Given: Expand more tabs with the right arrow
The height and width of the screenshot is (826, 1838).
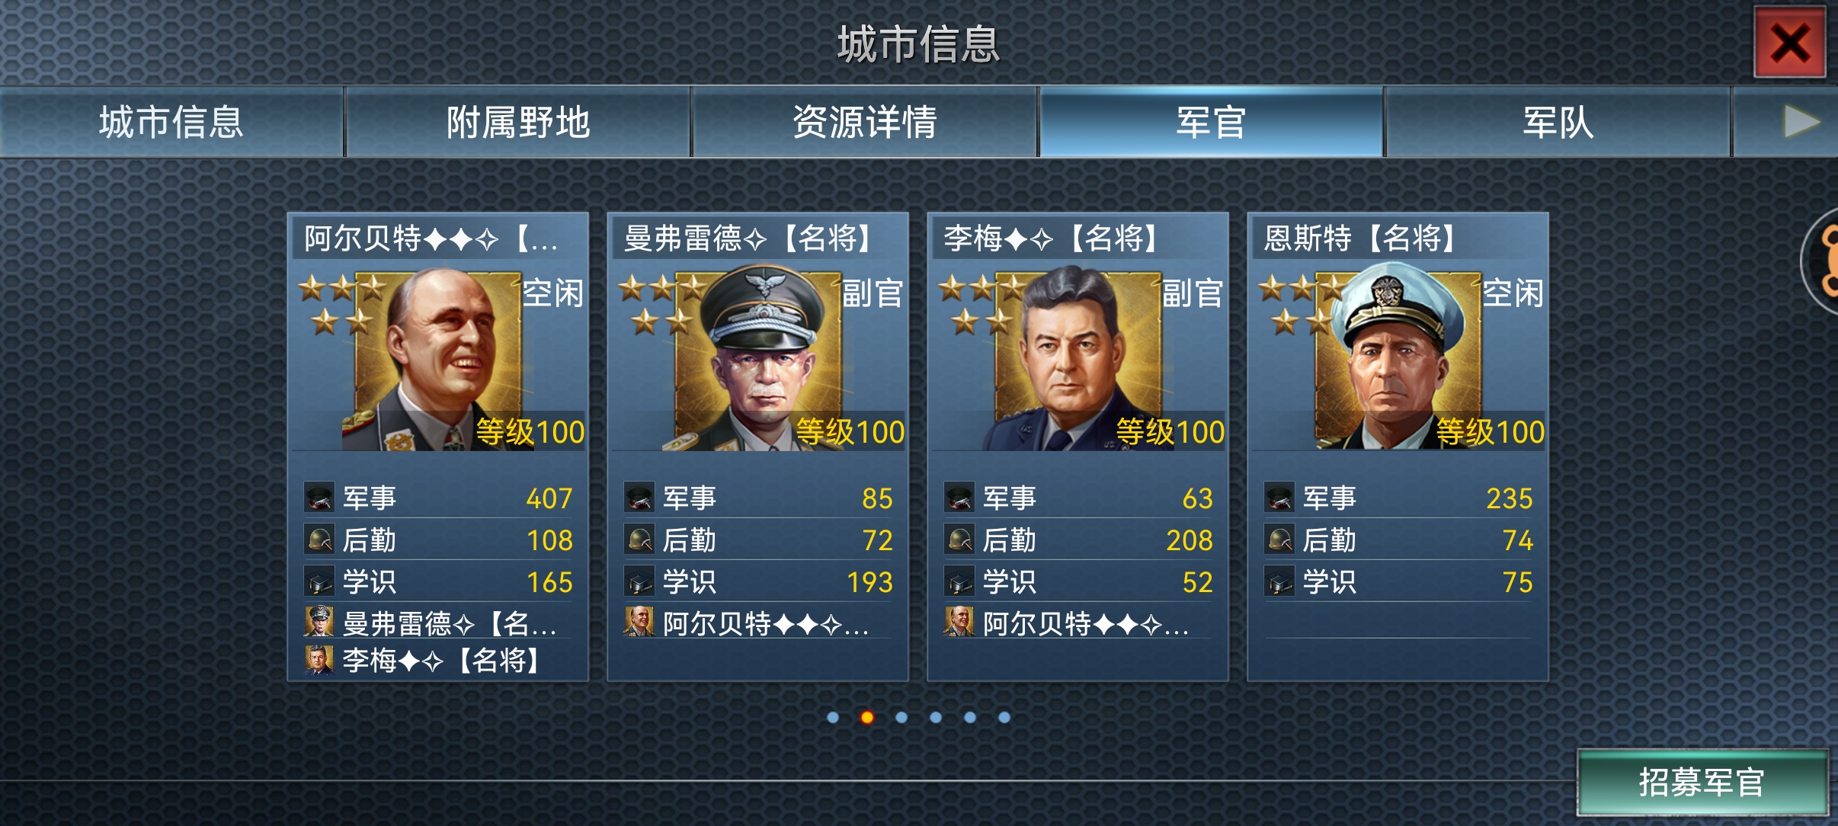Looking at the screenshot, I should click(x=1801, y=122).
